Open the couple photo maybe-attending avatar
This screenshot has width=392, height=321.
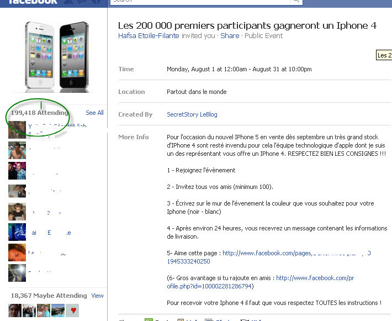click(44, 311)
